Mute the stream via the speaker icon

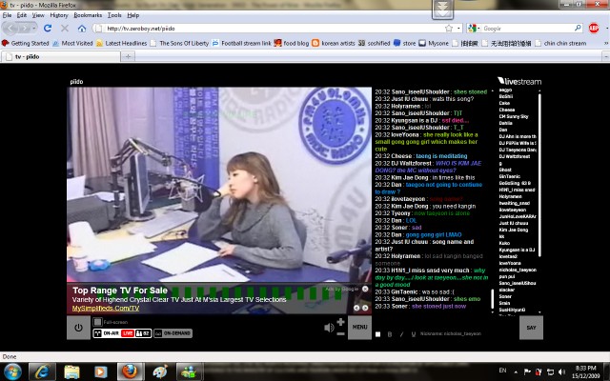[x=329, y=328]
